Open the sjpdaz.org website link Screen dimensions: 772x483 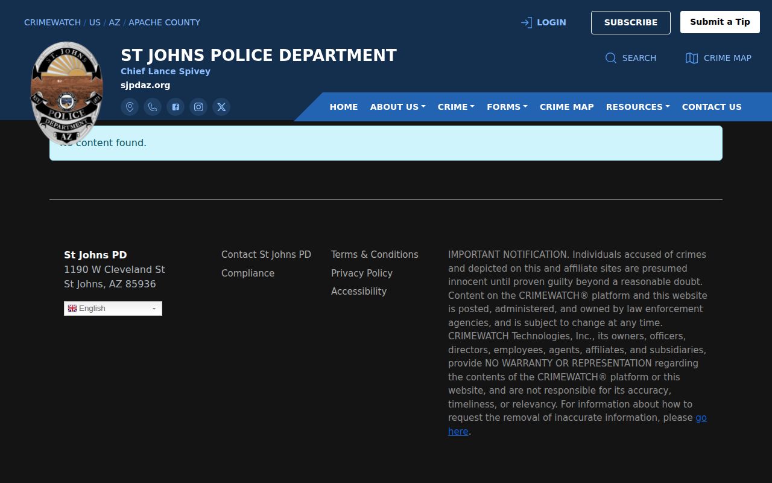(145, 85)
